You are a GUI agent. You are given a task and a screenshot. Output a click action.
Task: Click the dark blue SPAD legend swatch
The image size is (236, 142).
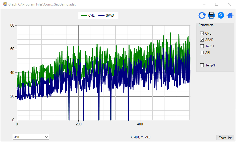[101, 16]
